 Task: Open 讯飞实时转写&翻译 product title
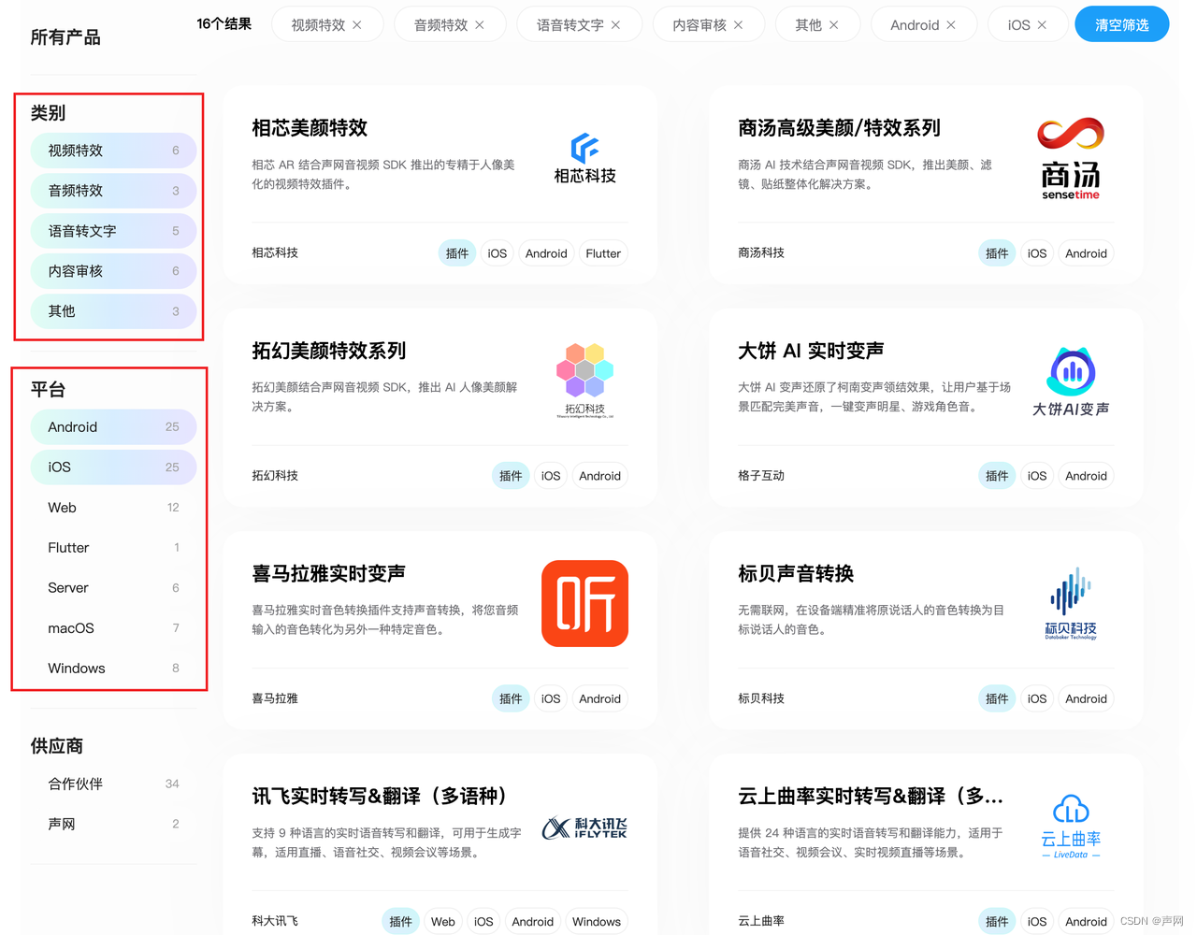point(381,796)
